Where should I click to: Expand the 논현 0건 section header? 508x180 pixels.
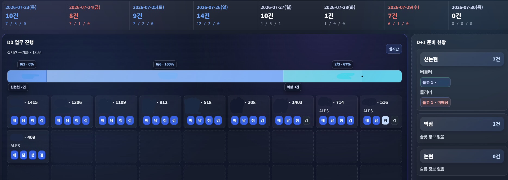[x=462, y=156]
